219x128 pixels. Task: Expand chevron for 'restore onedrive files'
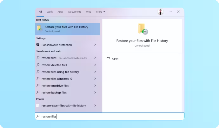point(95,86)
